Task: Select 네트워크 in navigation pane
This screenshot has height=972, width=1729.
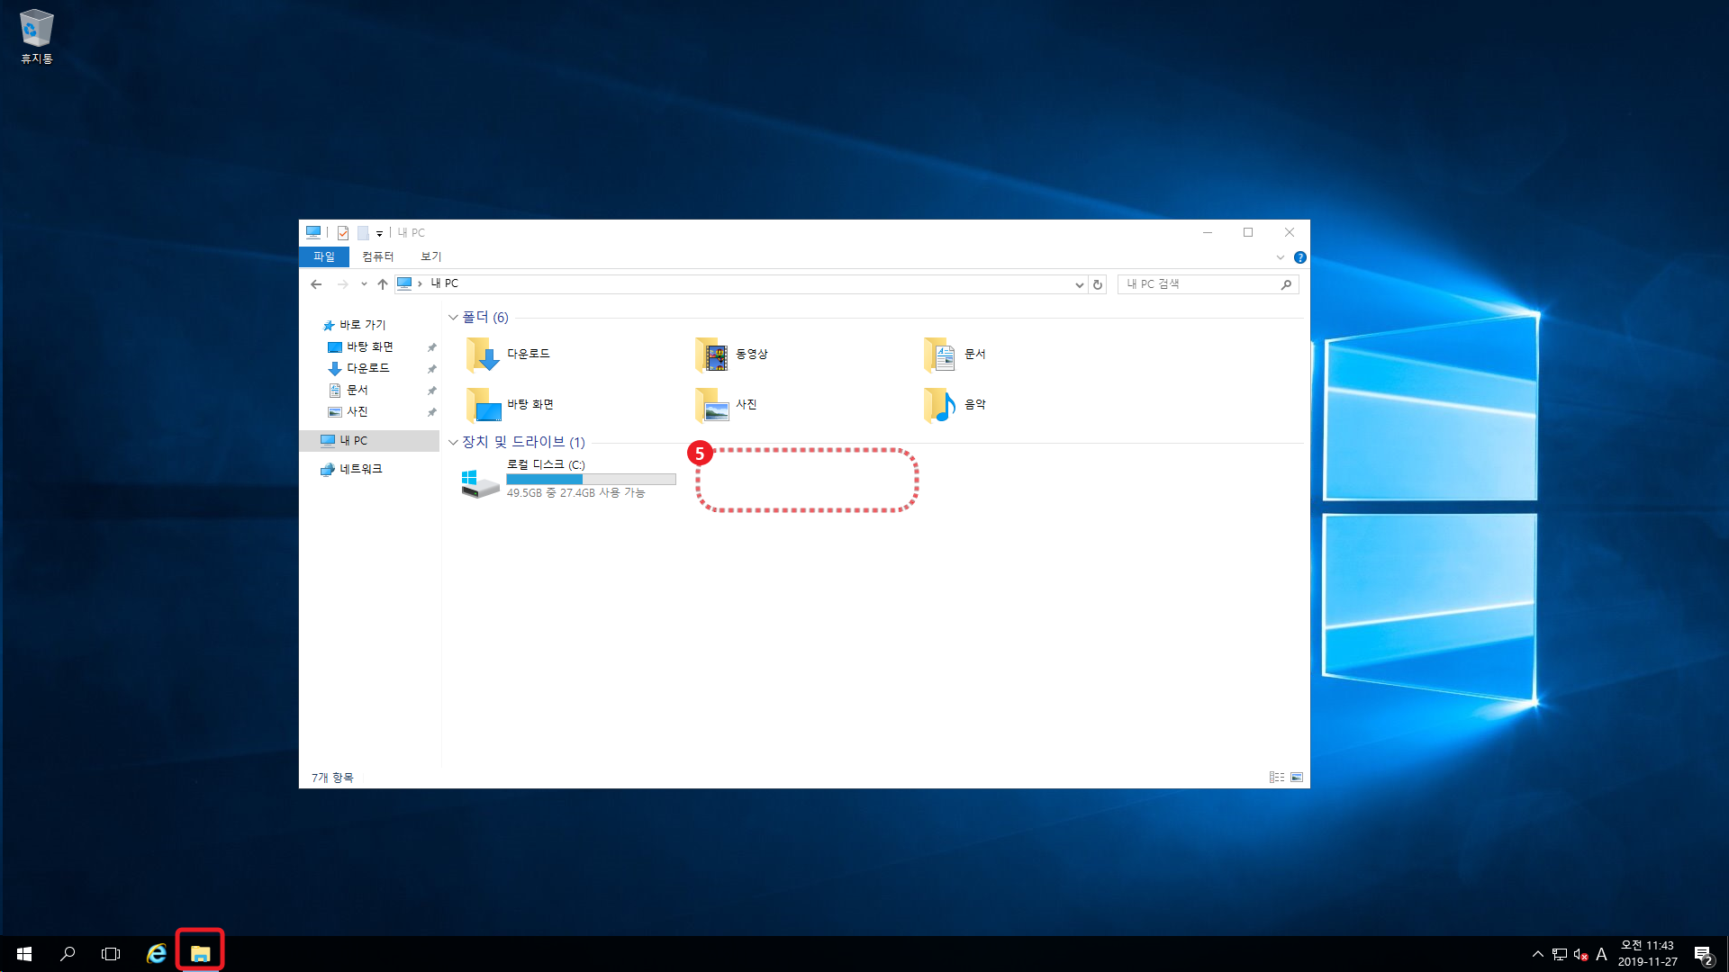Action: (360, 469)
